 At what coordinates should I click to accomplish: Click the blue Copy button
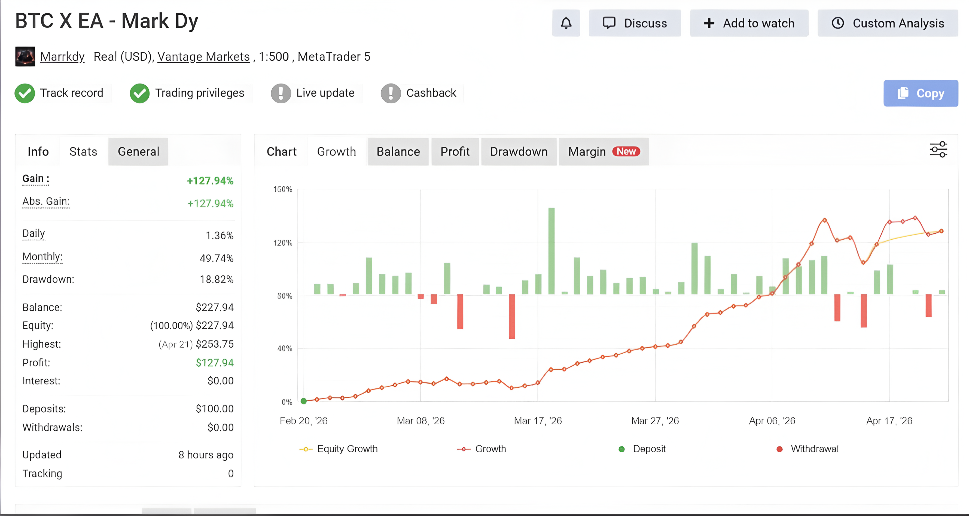921,93
